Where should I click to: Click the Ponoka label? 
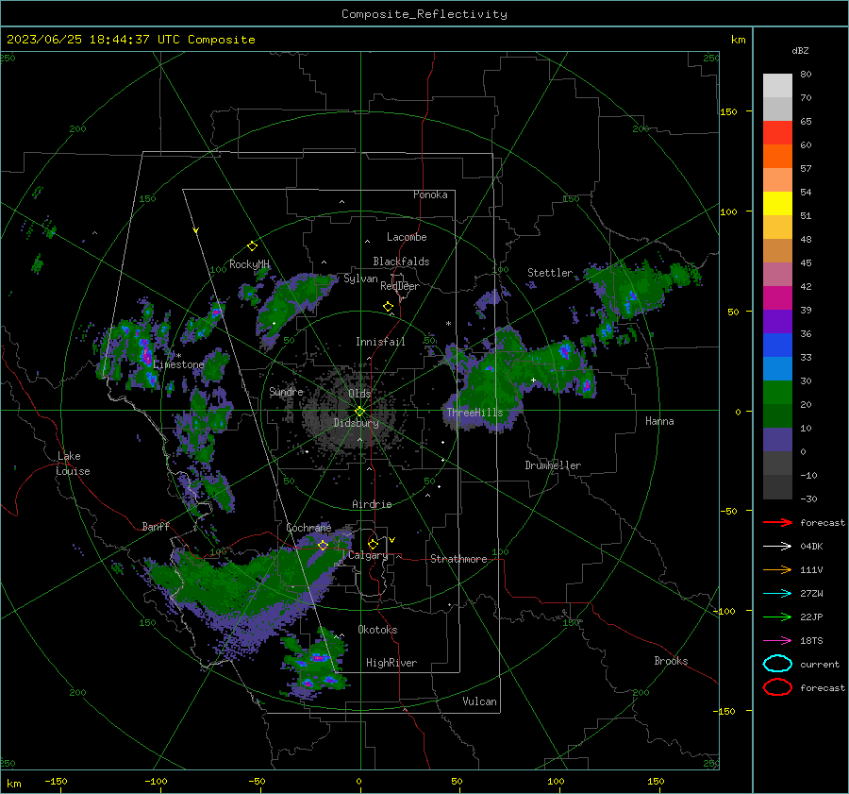pyautogui.click(x=430, y=194)
